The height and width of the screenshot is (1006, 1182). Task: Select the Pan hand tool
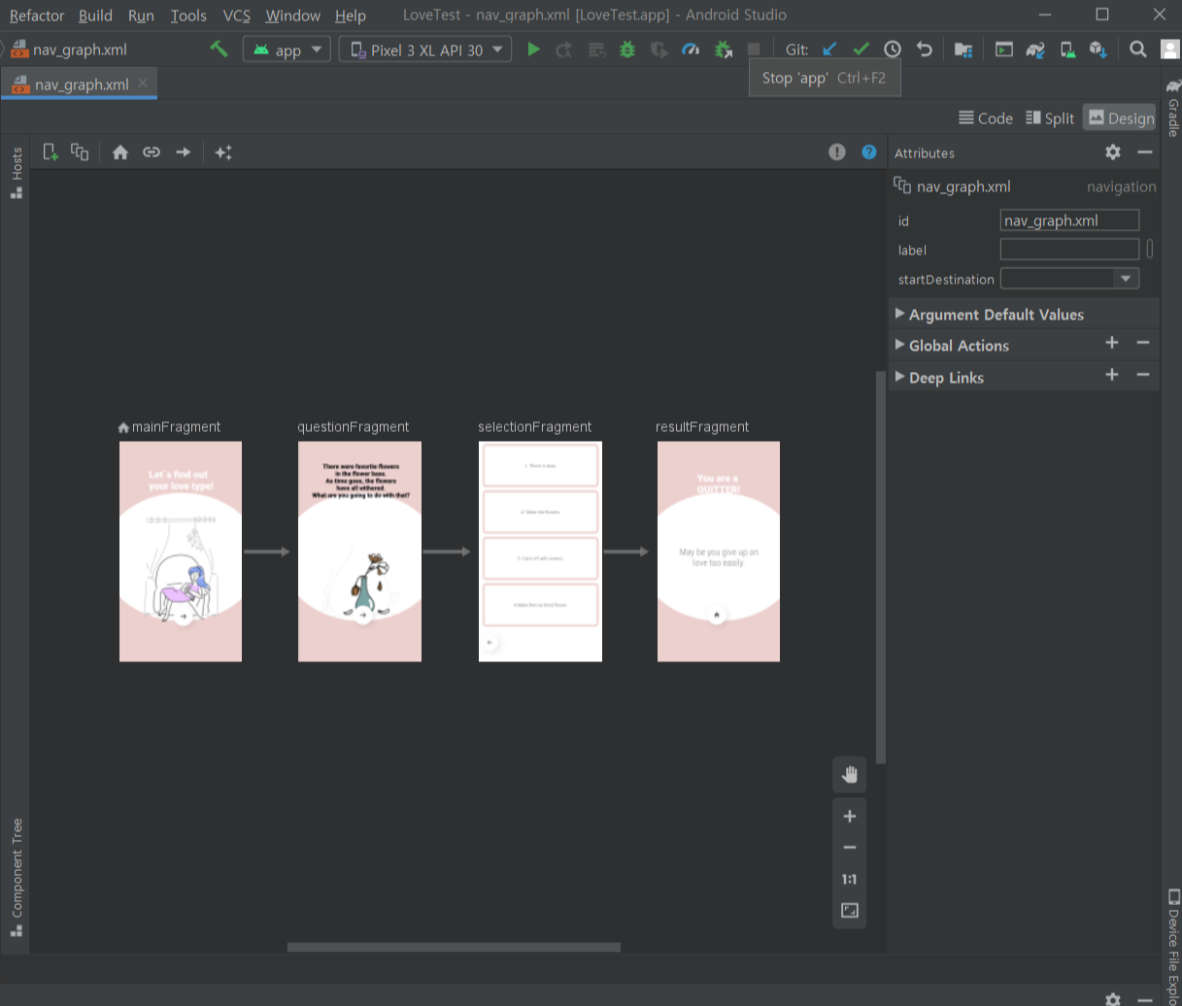(x=850, y=774)
